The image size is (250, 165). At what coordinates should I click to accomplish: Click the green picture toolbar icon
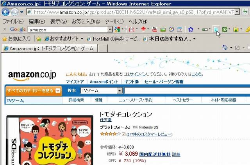tap(163, 30)
